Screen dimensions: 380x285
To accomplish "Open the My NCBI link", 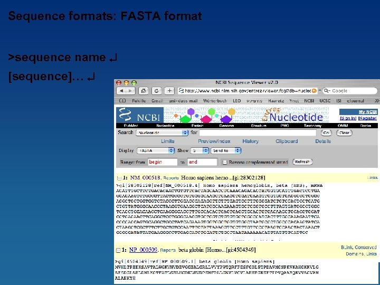I will click(x=368, y=112).
